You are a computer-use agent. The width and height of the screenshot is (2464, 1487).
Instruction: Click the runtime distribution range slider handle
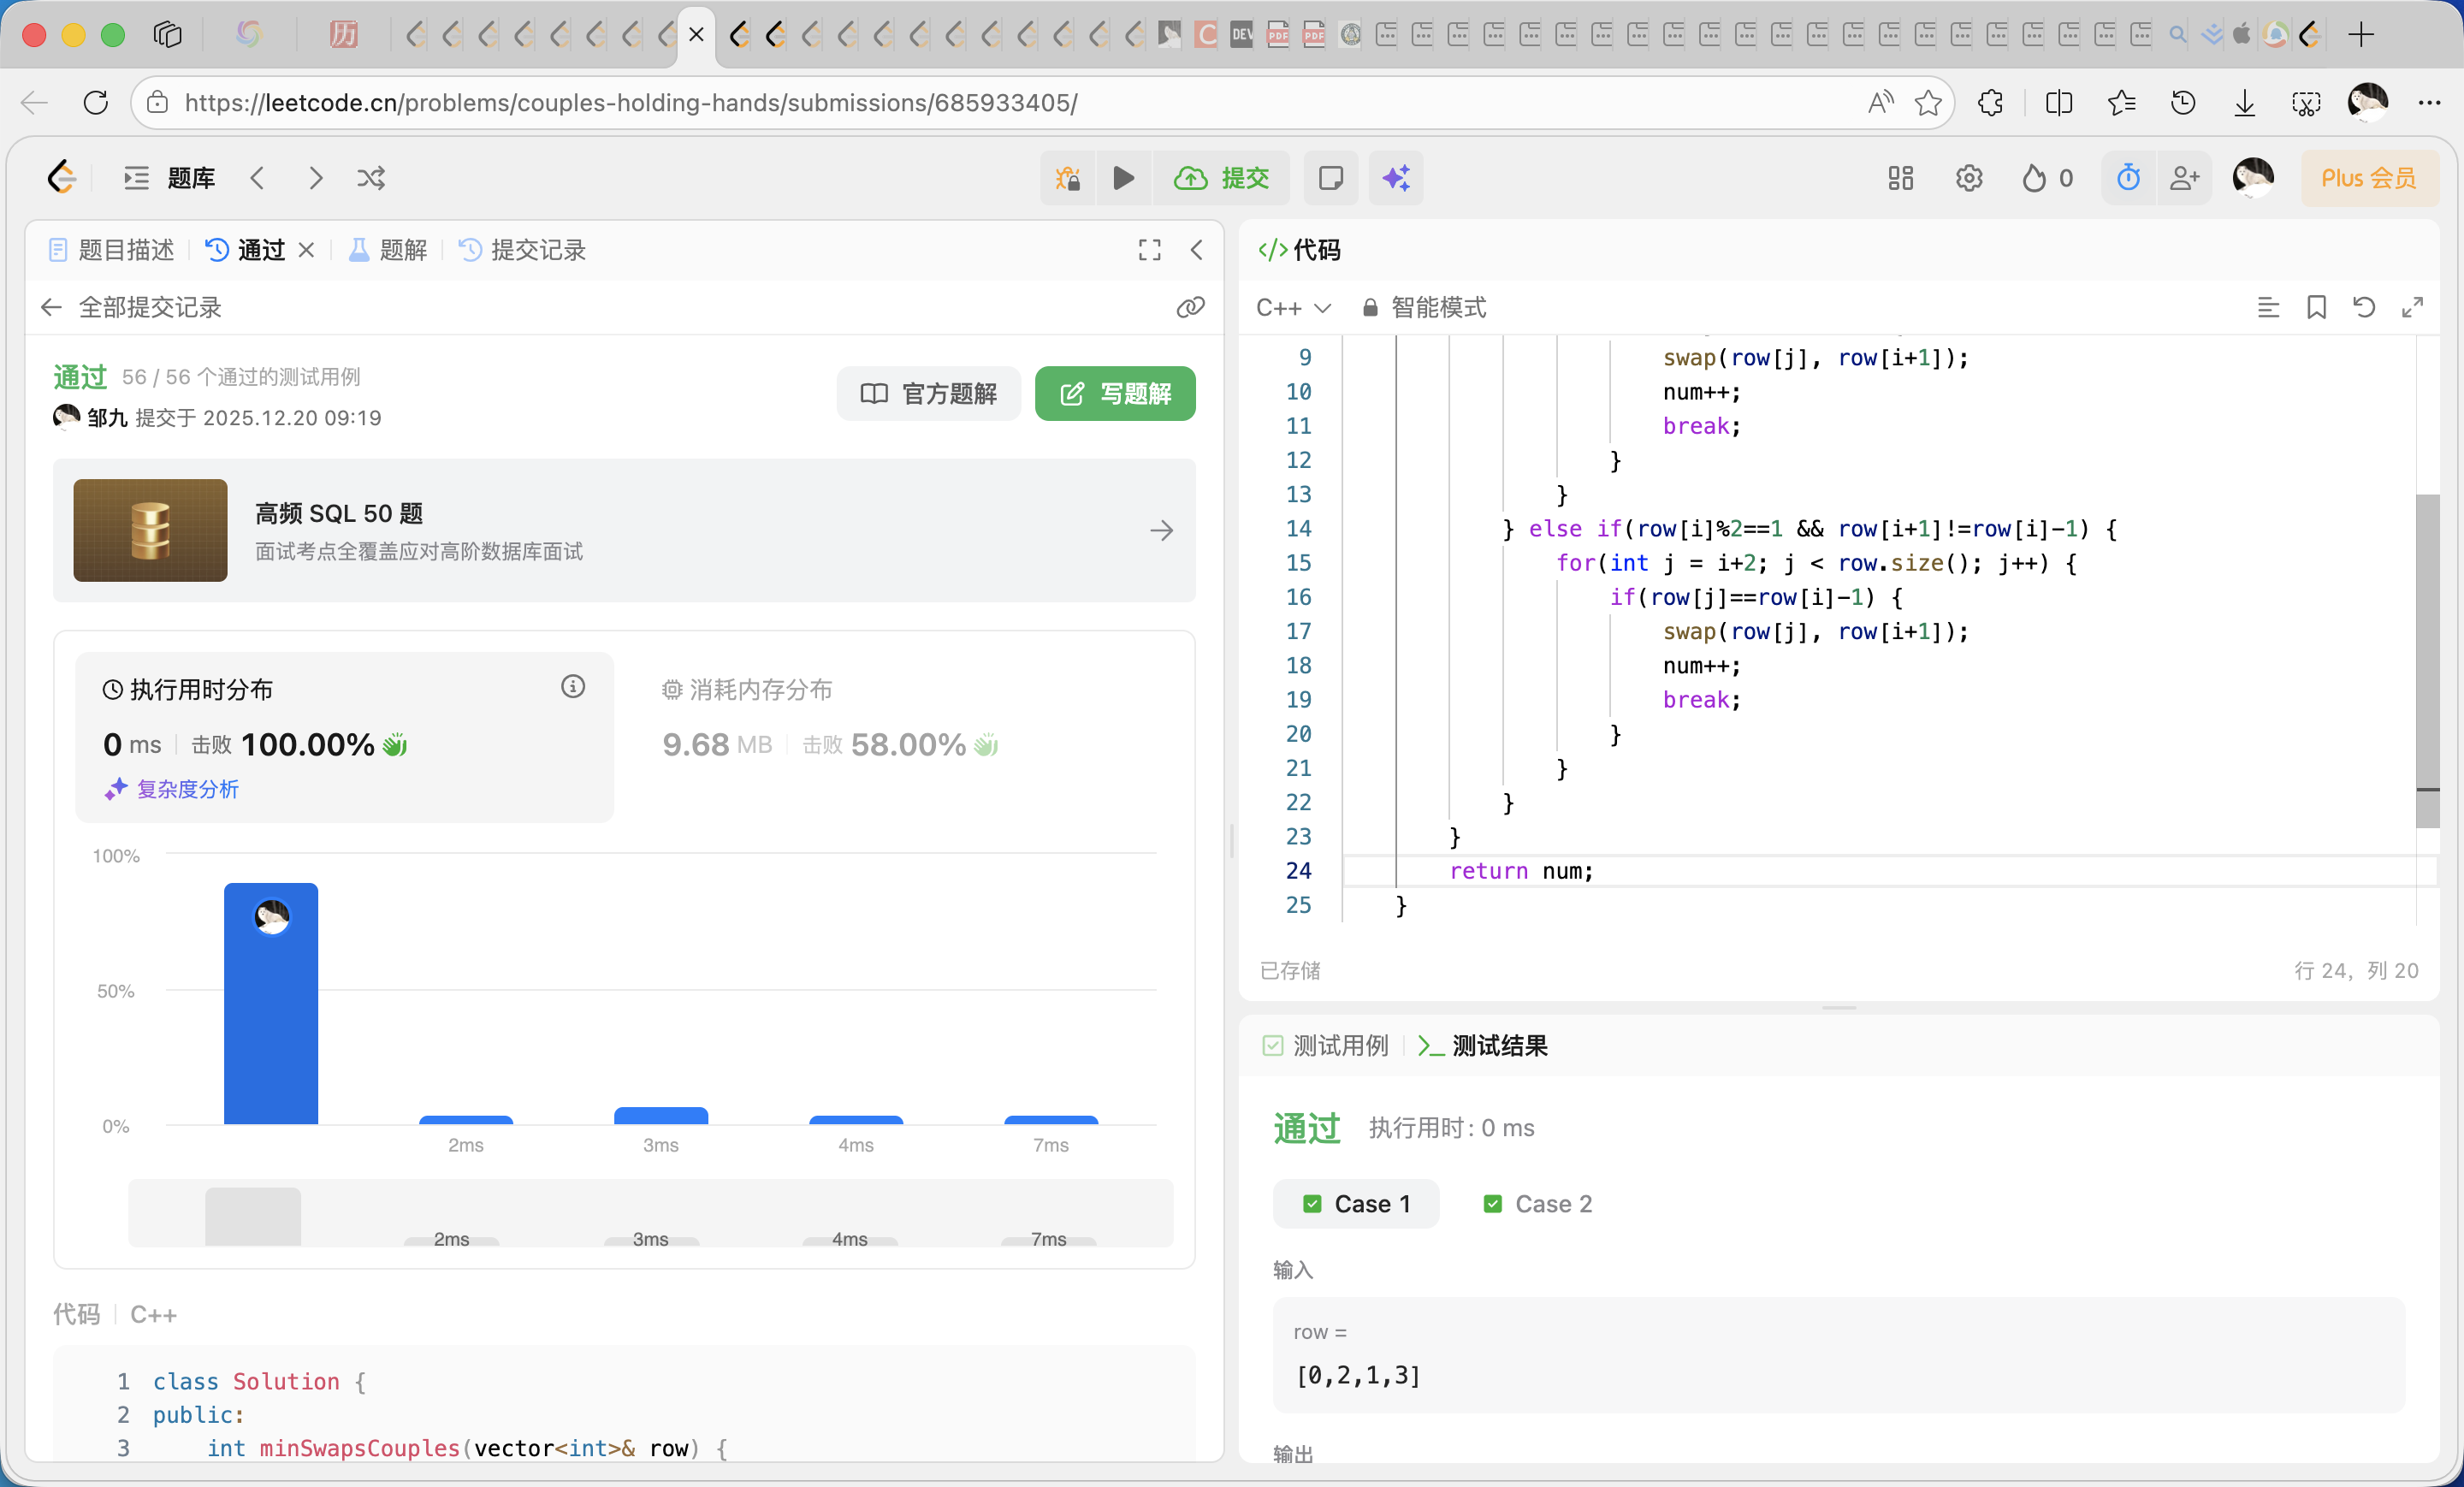tap(253, 1215)
